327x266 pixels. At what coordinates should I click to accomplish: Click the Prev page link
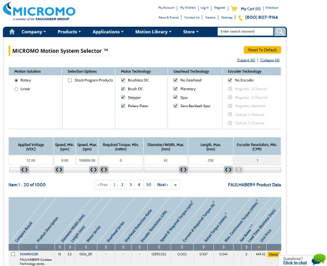pyautogui.click(x=103, y=185)
